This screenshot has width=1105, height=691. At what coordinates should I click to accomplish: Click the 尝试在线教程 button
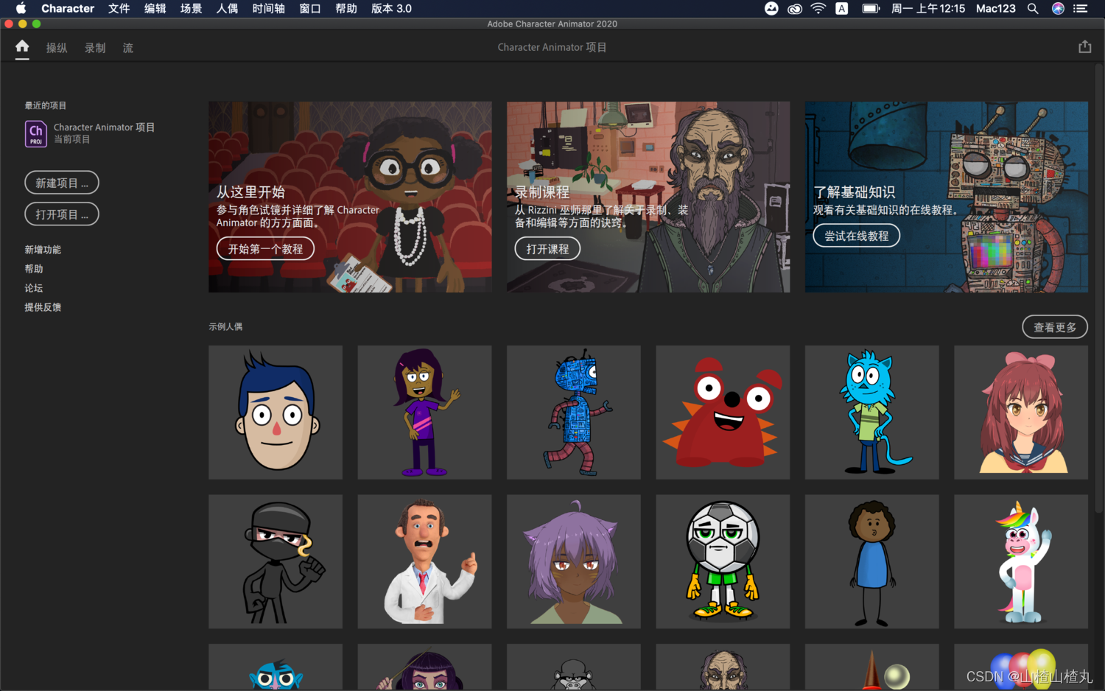(x=857, y=236)
